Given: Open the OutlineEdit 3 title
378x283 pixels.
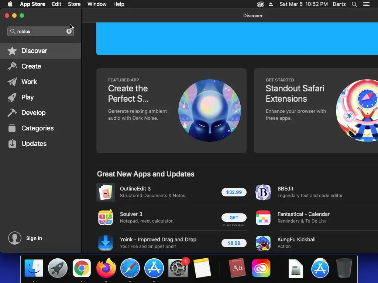Looking at the screenshot, I should coord(135,189).
